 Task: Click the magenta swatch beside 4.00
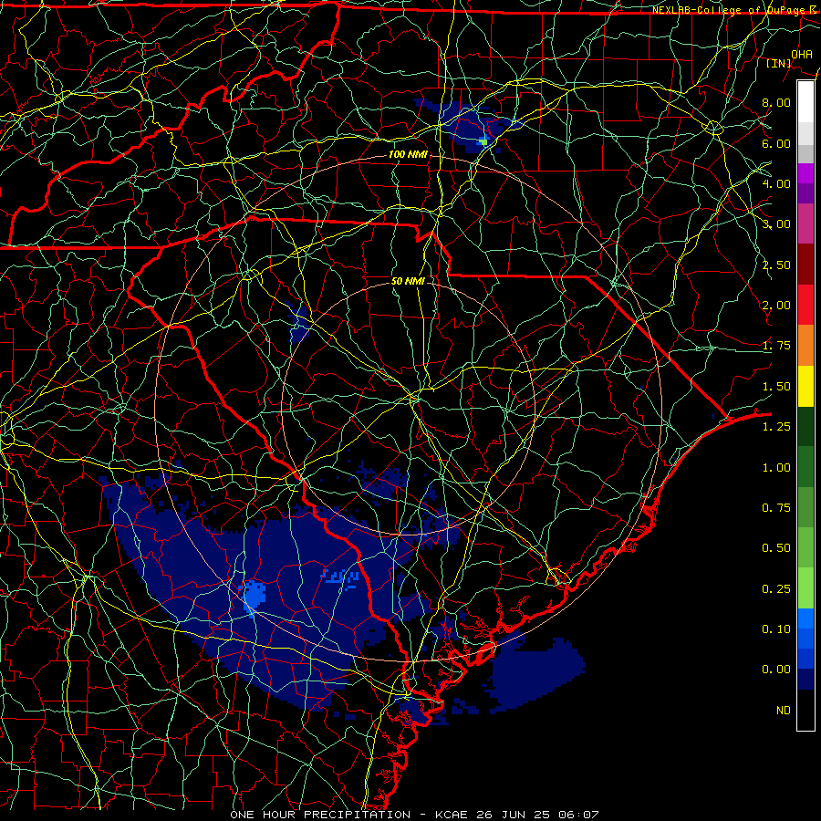tap(805, 173)
